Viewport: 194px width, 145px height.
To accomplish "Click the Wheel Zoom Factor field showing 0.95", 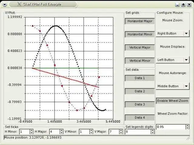I will (x=171, y=127).
